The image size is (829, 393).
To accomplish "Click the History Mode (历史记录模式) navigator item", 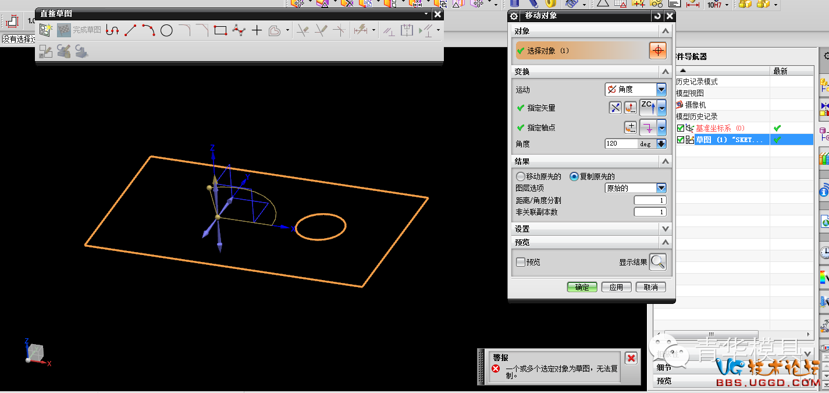I will click(696, 82).
